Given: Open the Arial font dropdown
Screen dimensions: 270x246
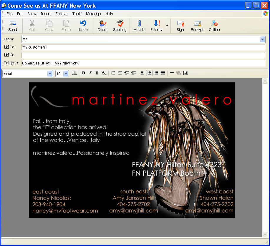Looking at the screenshot, I should (50, 74).
